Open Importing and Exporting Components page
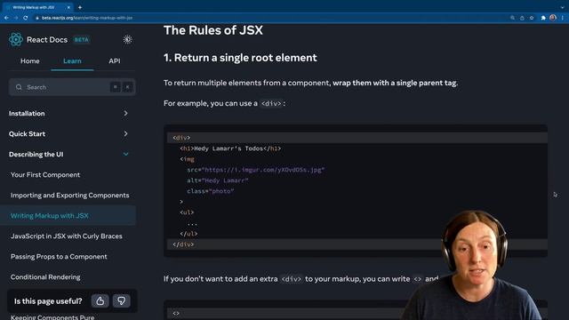Screen dimensions: 569x320 (69, 196)
